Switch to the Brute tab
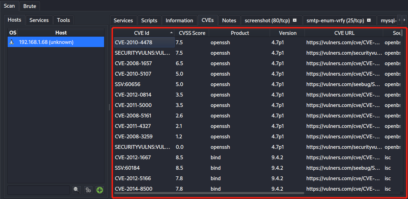This screenshot has width=408, height=199. pyautogui.click(x=30, y=6)
